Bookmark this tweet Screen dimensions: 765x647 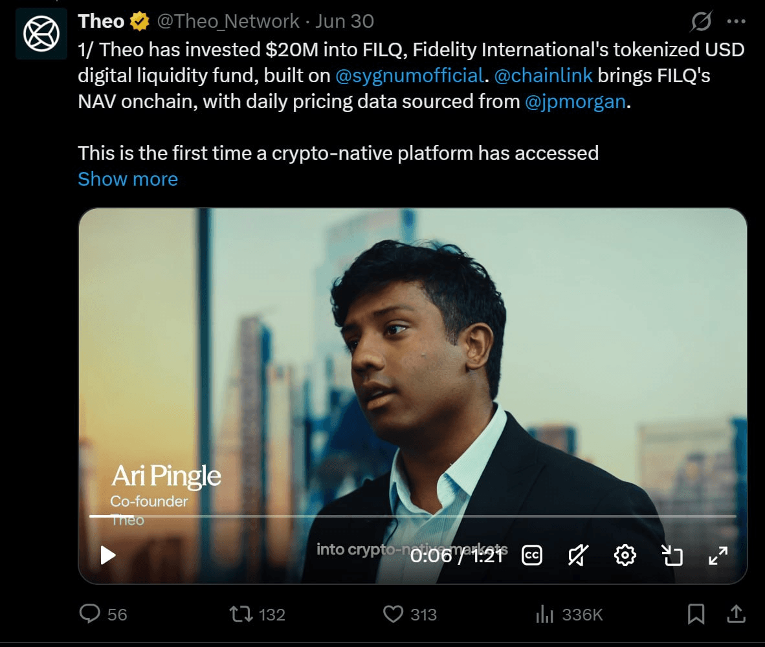pos(696,614)
